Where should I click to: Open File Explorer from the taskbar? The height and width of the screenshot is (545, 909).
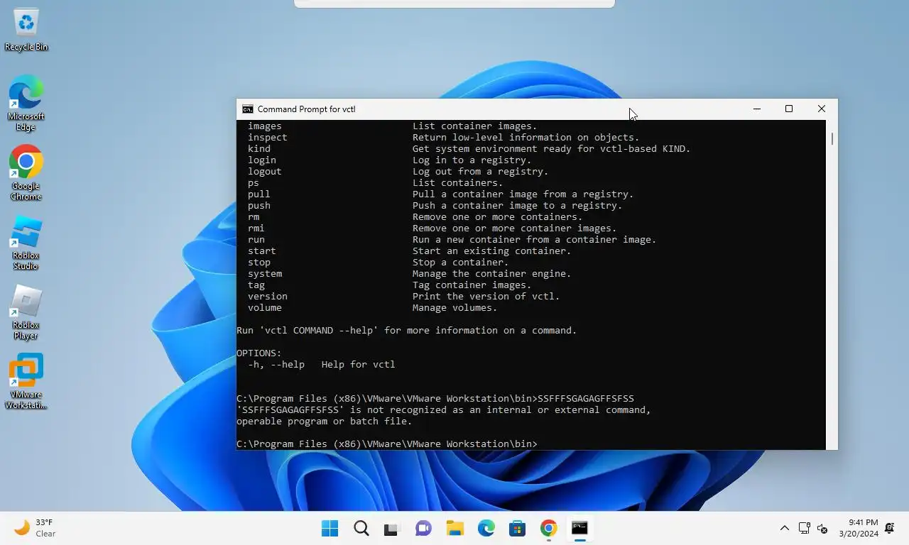(454, 528)
